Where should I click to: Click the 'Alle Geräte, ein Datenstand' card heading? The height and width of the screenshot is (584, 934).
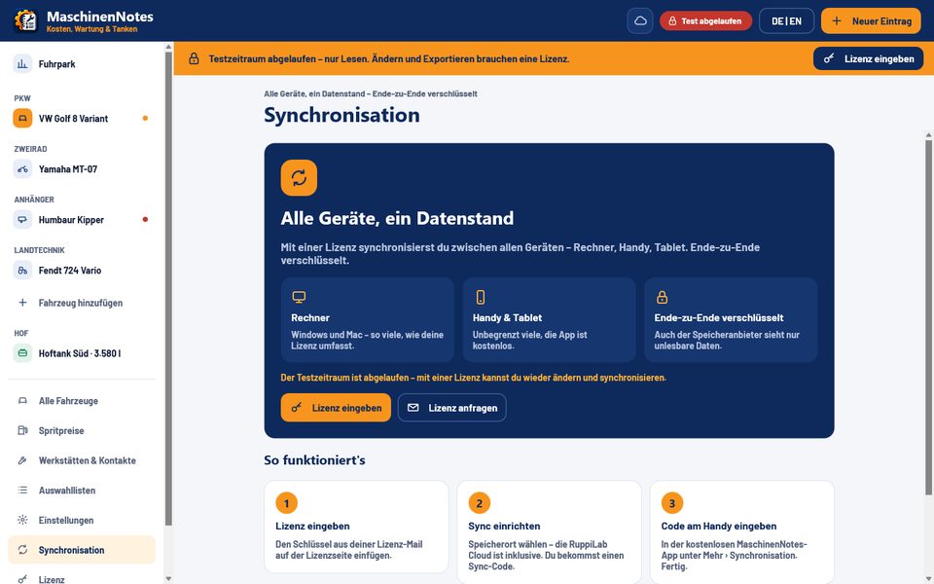click(397, 218)
